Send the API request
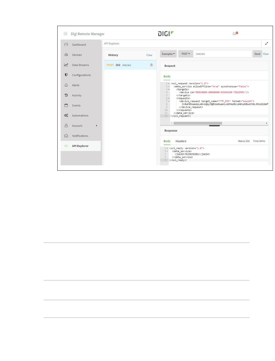The image size is (275, 361). (257, 54)
